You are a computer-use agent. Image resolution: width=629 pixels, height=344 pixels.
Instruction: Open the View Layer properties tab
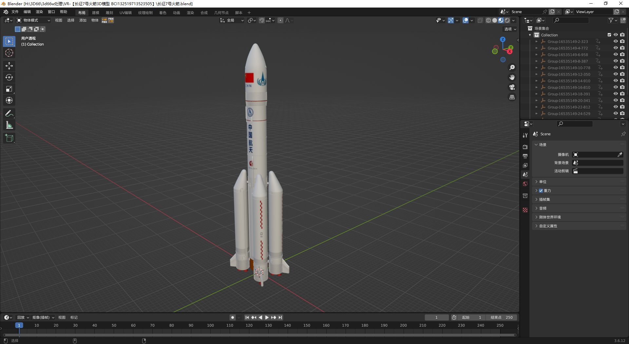525,165
